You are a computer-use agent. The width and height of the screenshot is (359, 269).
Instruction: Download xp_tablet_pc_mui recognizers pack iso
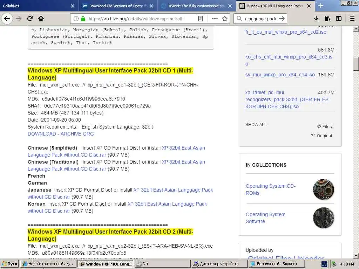[288, 99]
